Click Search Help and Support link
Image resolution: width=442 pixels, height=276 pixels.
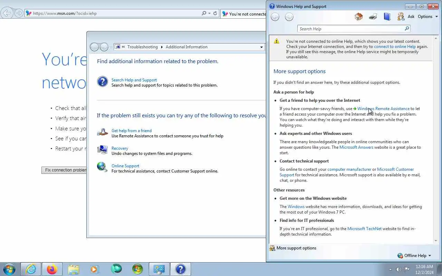click(x=134, y=80)
